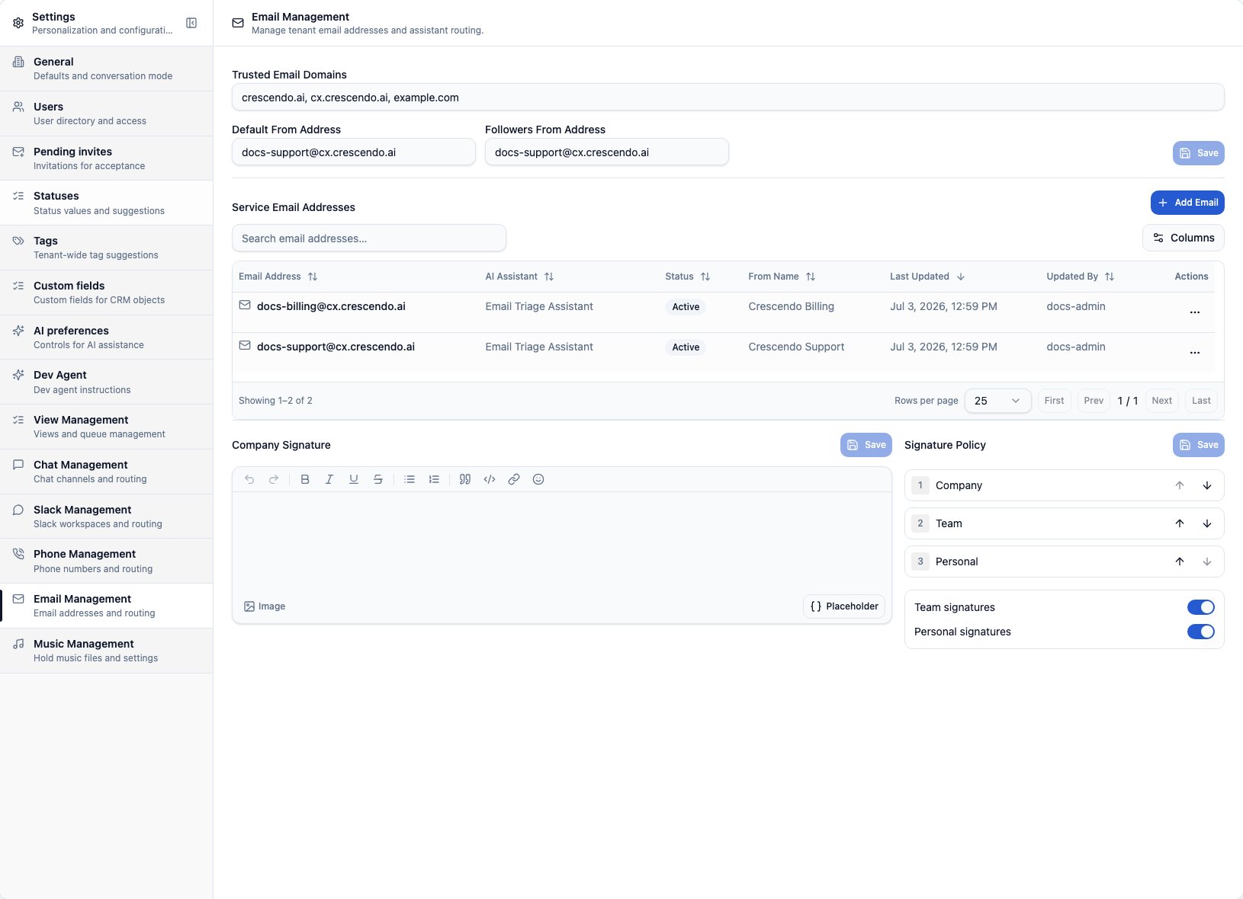Image resolution: width=1243 pixels, height=899 pixels.
Task: Go to the Prev page of results
Action: tap(1094, 401)
